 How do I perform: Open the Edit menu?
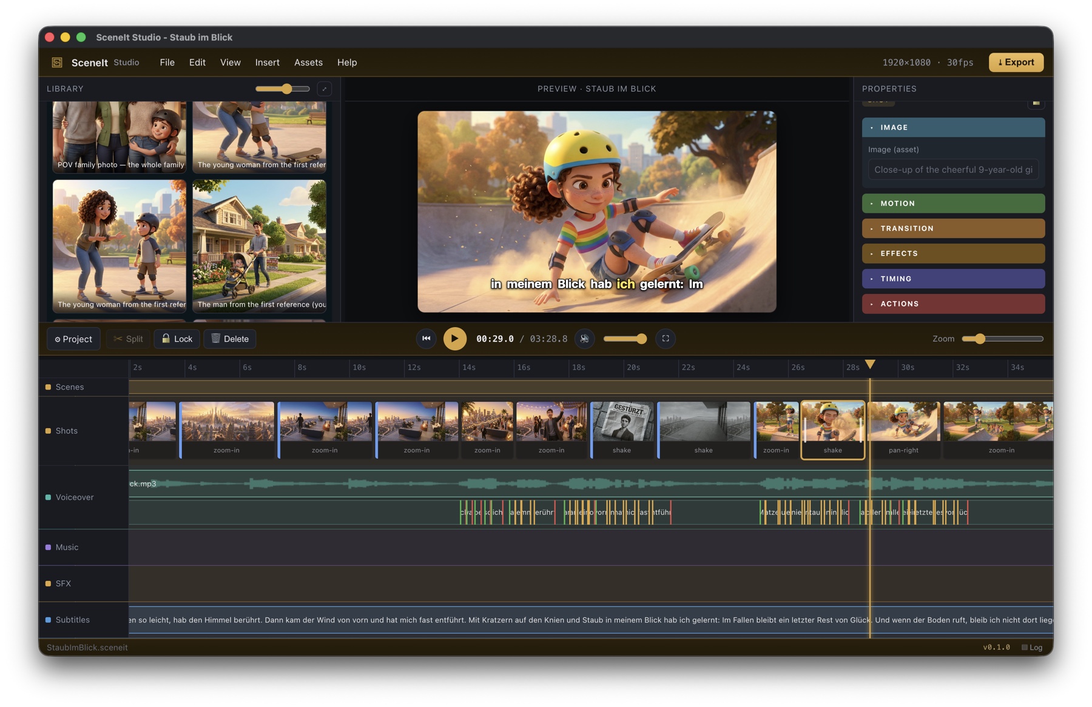pyautogui.click(x=197, y=62)
